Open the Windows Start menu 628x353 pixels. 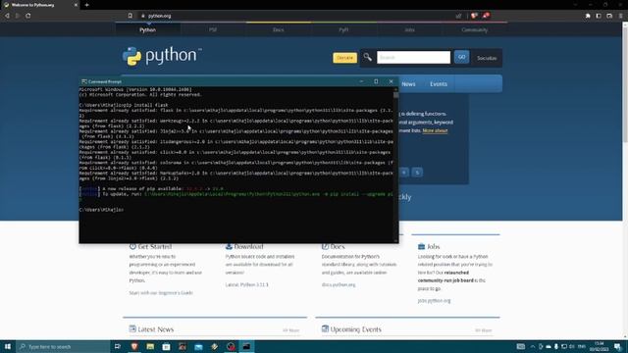pyautogui.click(x=8, y=346)
